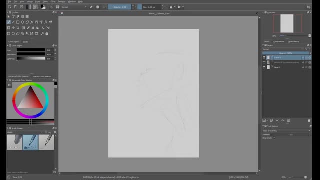Hide the lowest layer in the stack
Image resolution: width=320 pixels, height=180 pixels.
click(264, 67)
